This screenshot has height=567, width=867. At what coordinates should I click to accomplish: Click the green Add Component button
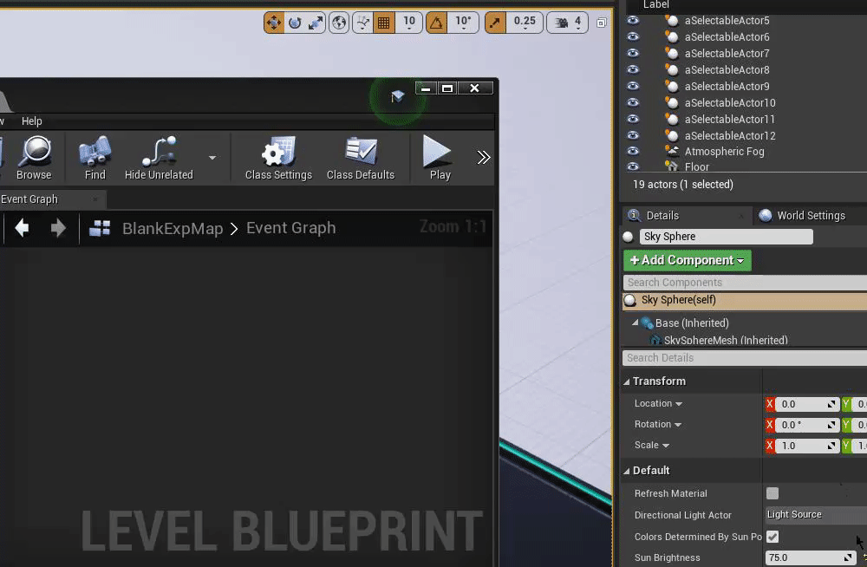[688, 261]
